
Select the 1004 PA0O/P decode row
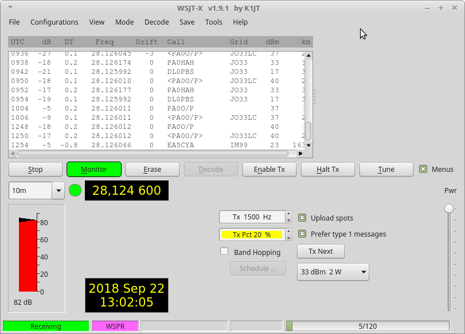coord(157,108)
